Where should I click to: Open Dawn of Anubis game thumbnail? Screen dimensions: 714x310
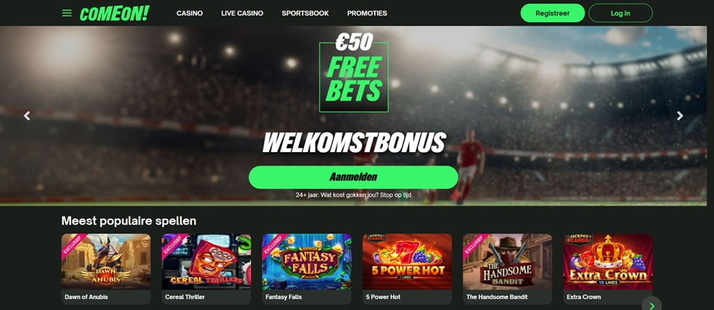[106, 268]
